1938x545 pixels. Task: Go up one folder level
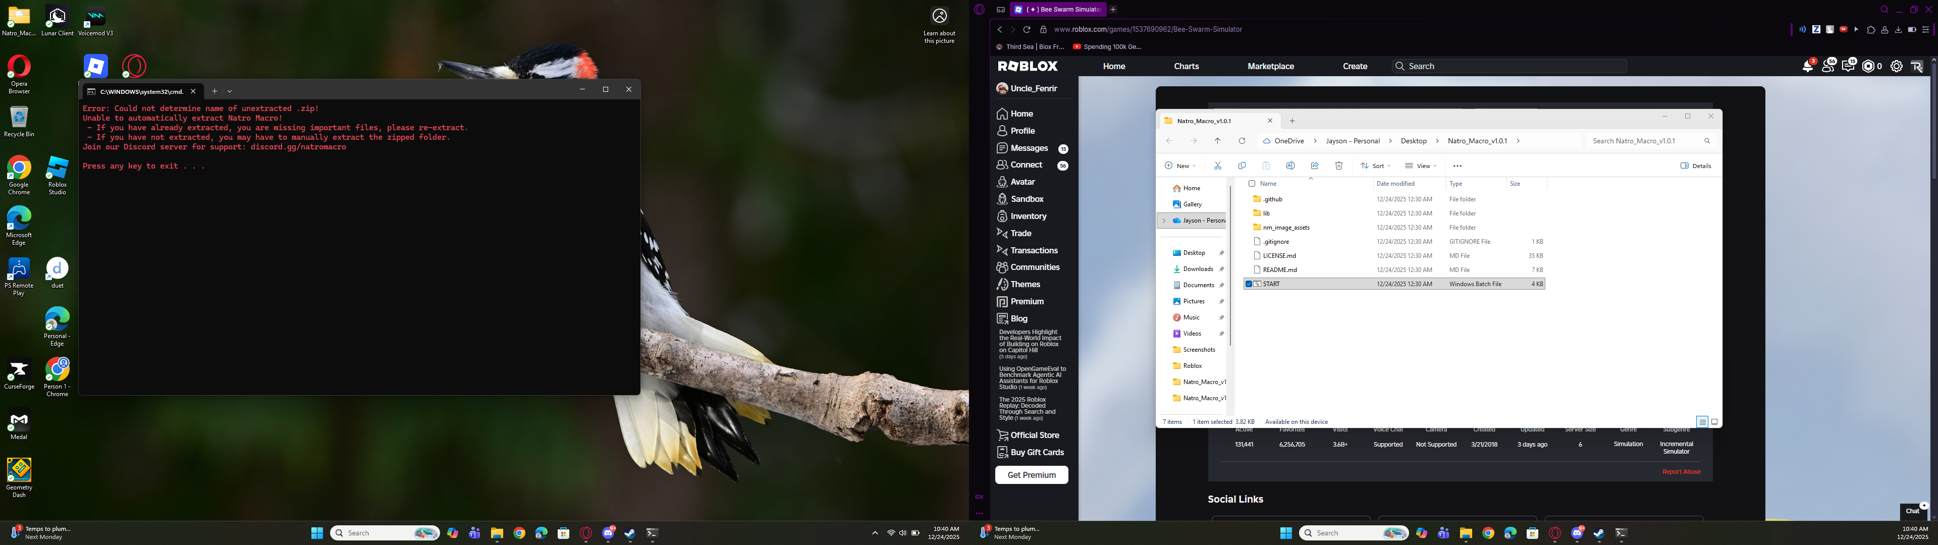click(1217, 141)
